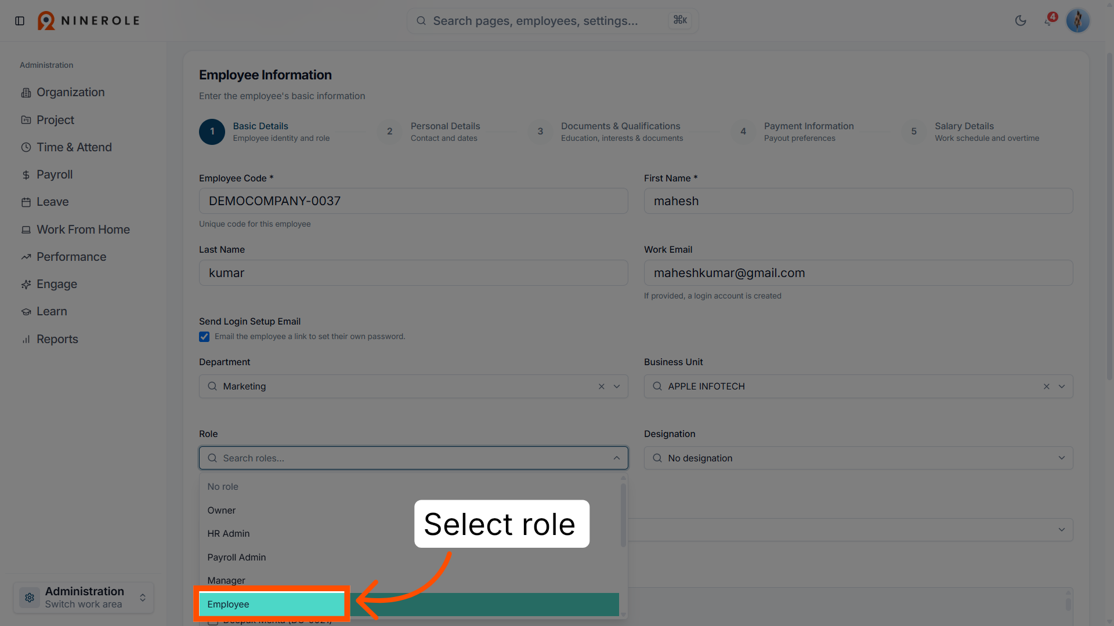1114x626 pixels.
Task: Open dropdown chevron below Designation field
Action: point(1062,530)
